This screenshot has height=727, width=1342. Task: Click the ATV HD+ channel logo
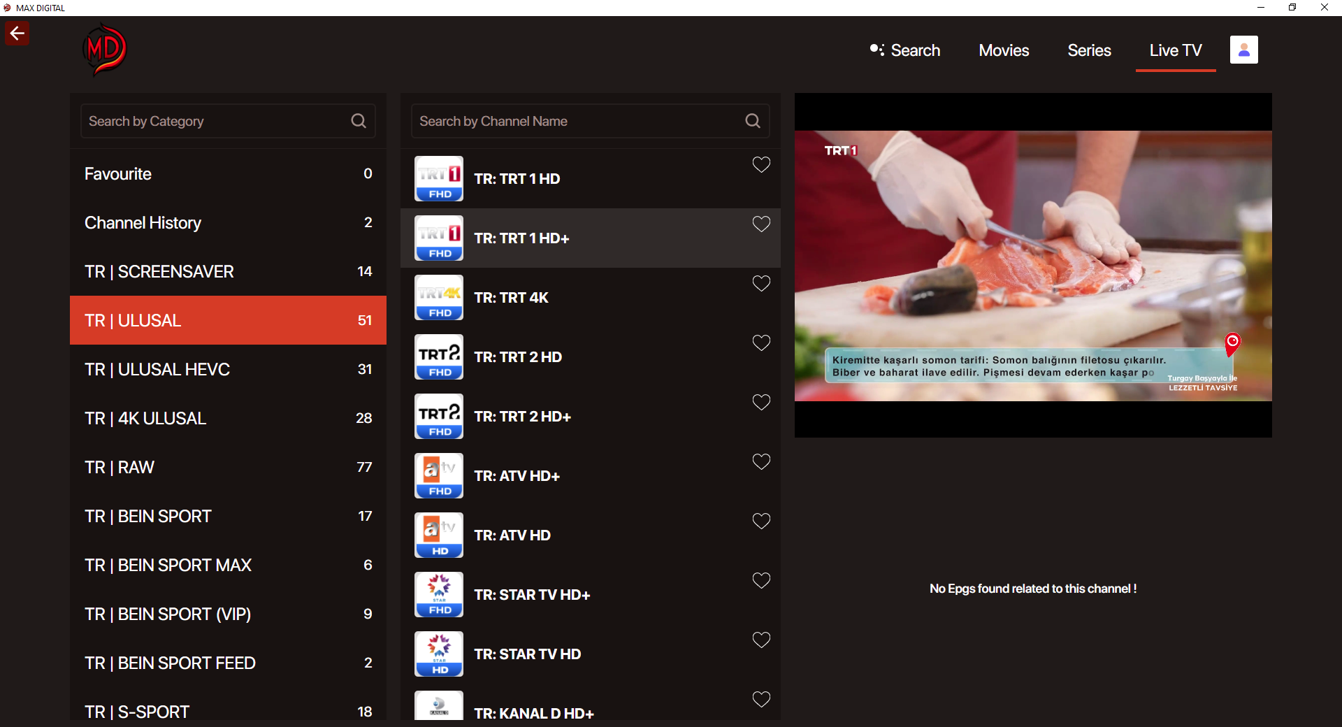pos(439,476)
